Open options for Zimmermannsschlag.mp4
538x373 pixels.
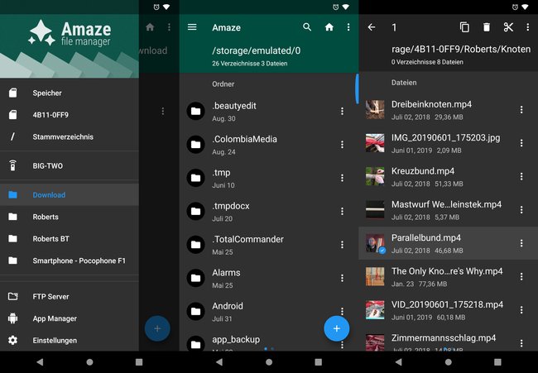click(x=521, y=343)
